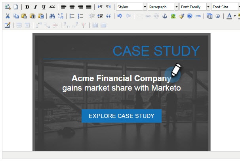The width and height of the screenshot is (240, 161).
Task: Align text right
Action: pyautogui.click(x=80, y=7)
